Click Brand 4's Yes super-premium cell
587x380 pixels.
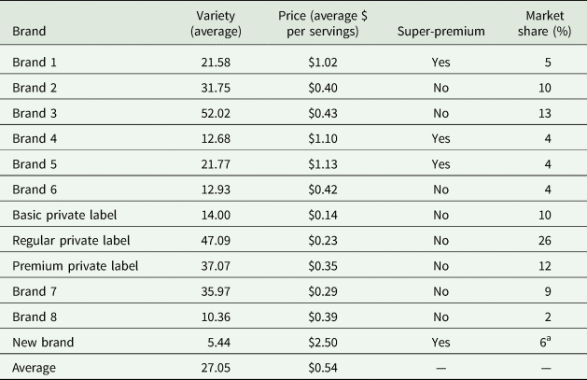point(441,139)
